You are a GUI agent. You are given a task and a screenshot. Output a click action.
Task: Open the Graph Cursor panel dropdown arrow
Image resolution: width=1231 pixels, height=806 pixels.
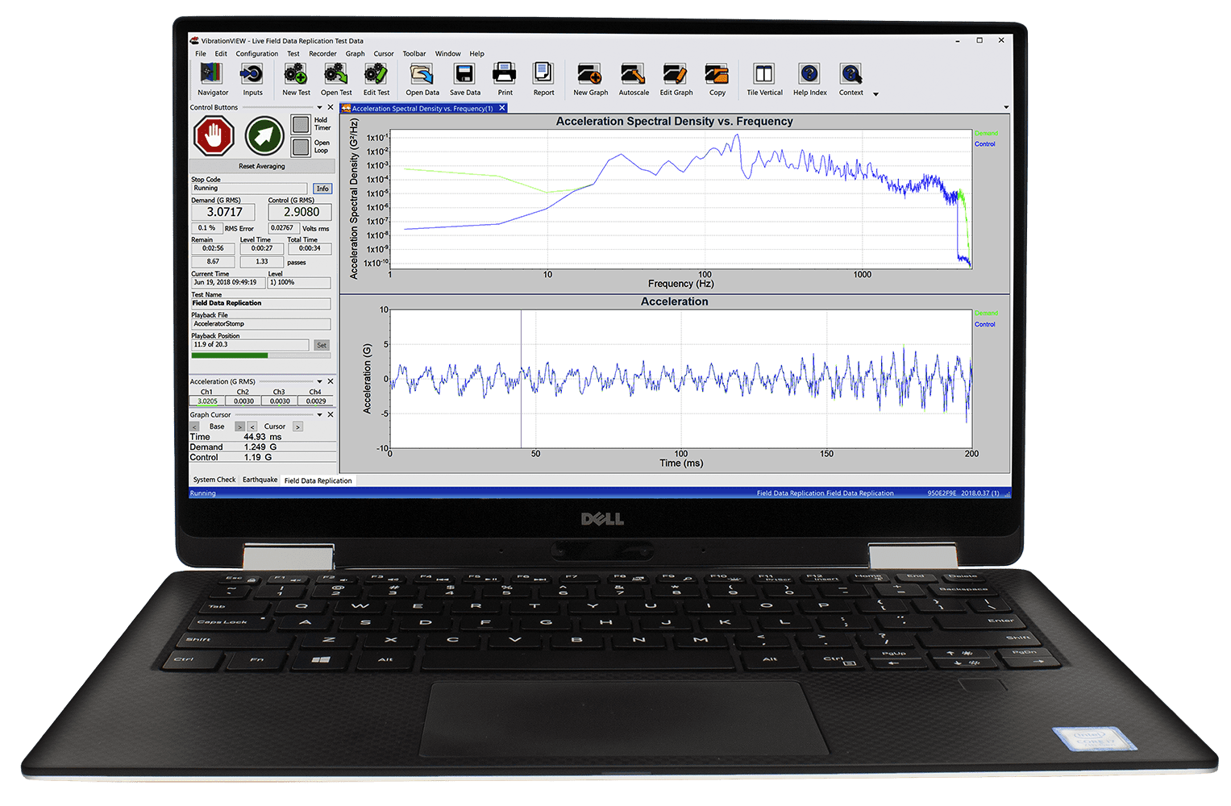(x=319, y=414)
